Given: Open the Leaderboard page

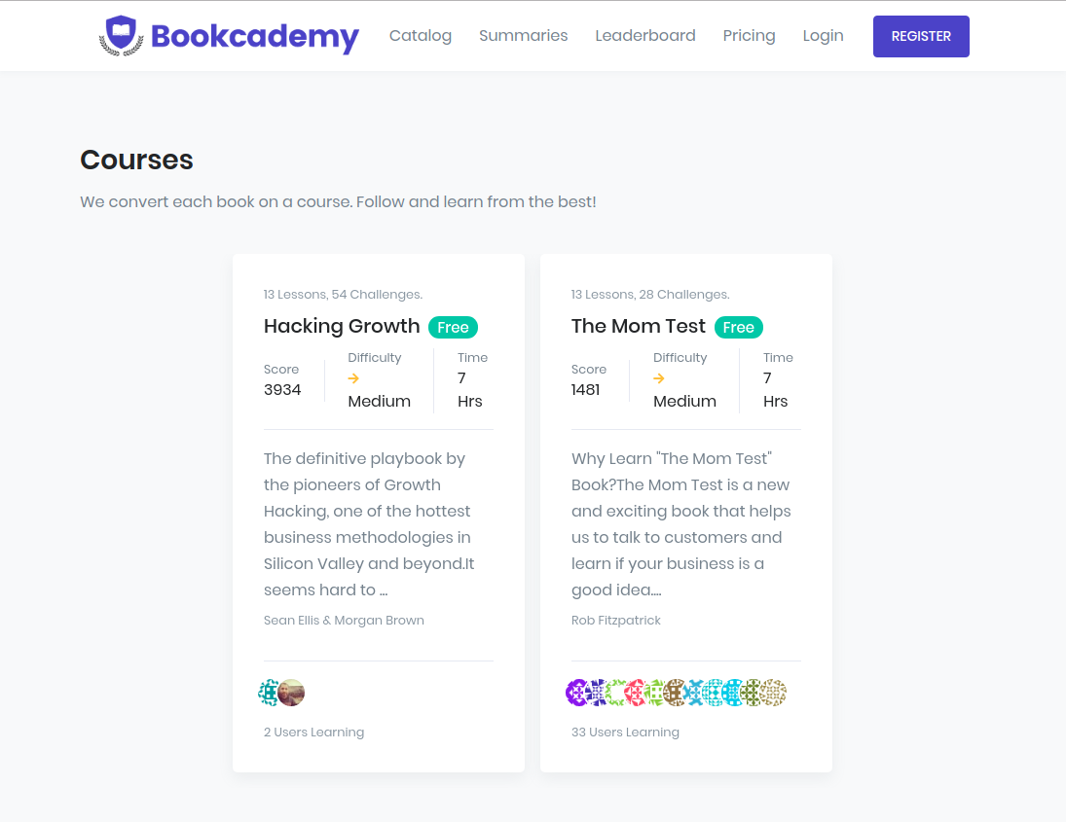Looking at the screenshot, I should (x=644, y=35).
